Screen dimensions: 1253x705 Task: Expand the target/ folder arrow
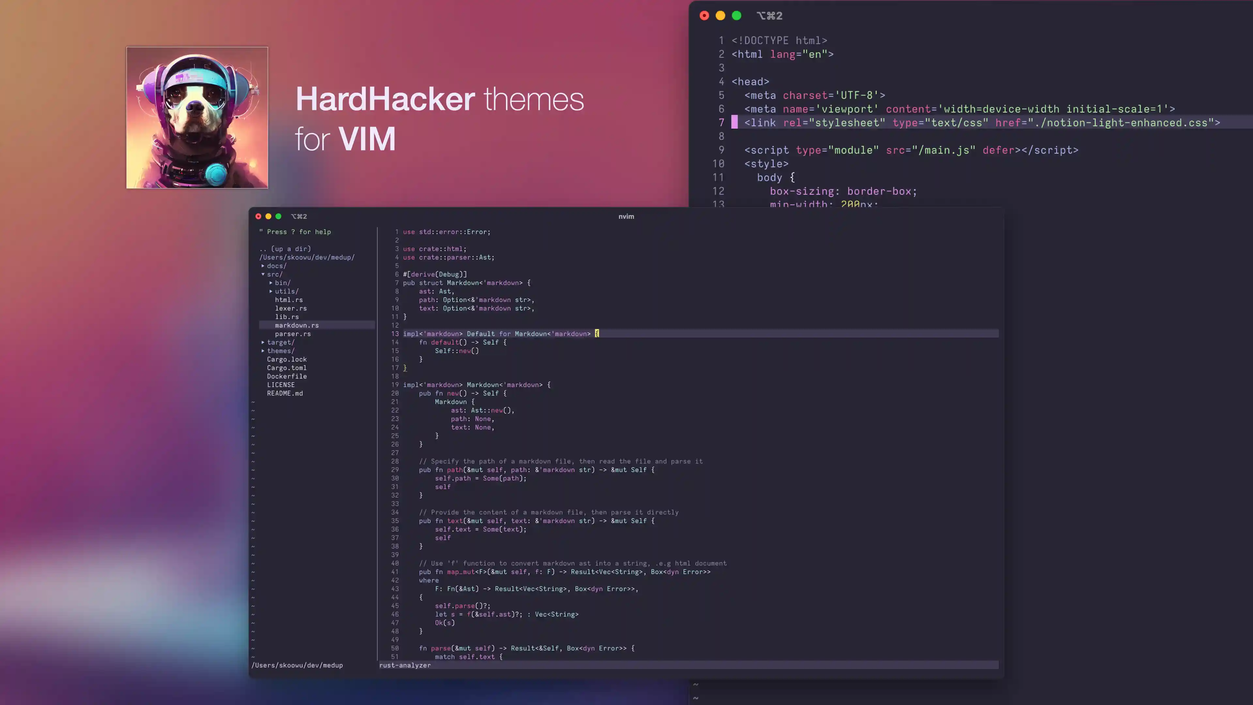263,342
